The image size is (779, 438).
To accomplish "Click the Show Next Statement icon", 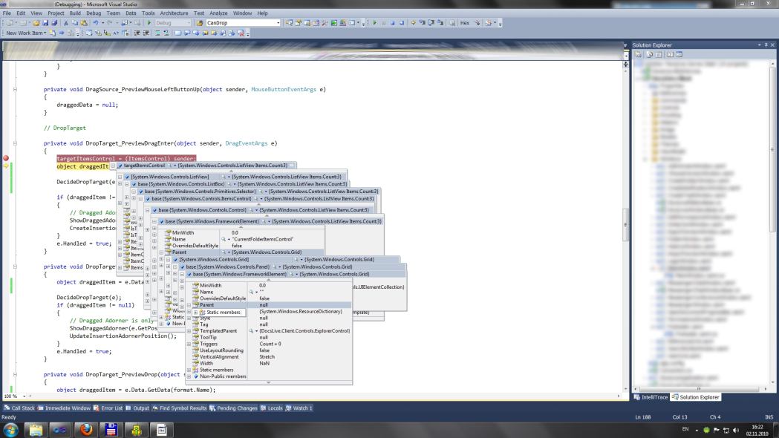I will pyautogui.click(x=414, y=22).
